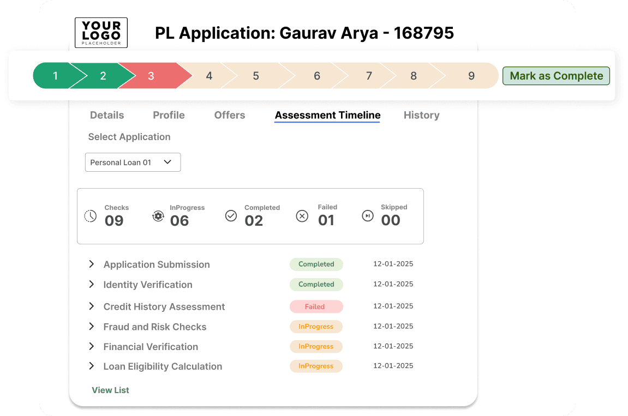Select the Offers tab

(x=229, y=115)
